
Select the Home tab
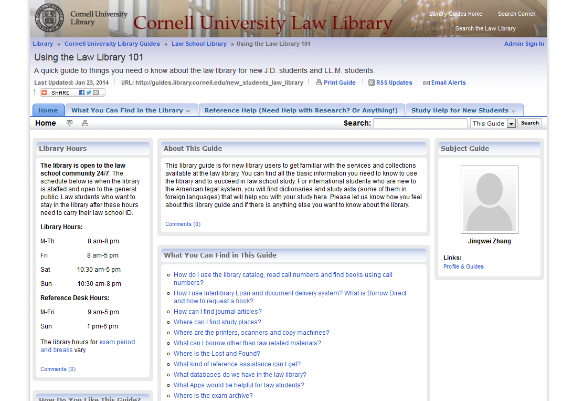click(48, 110)
